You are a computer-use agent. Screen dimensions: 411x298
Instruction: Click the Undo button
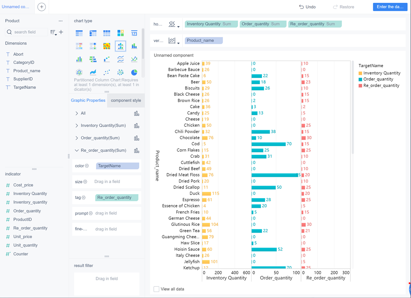[x=307, y=7]
